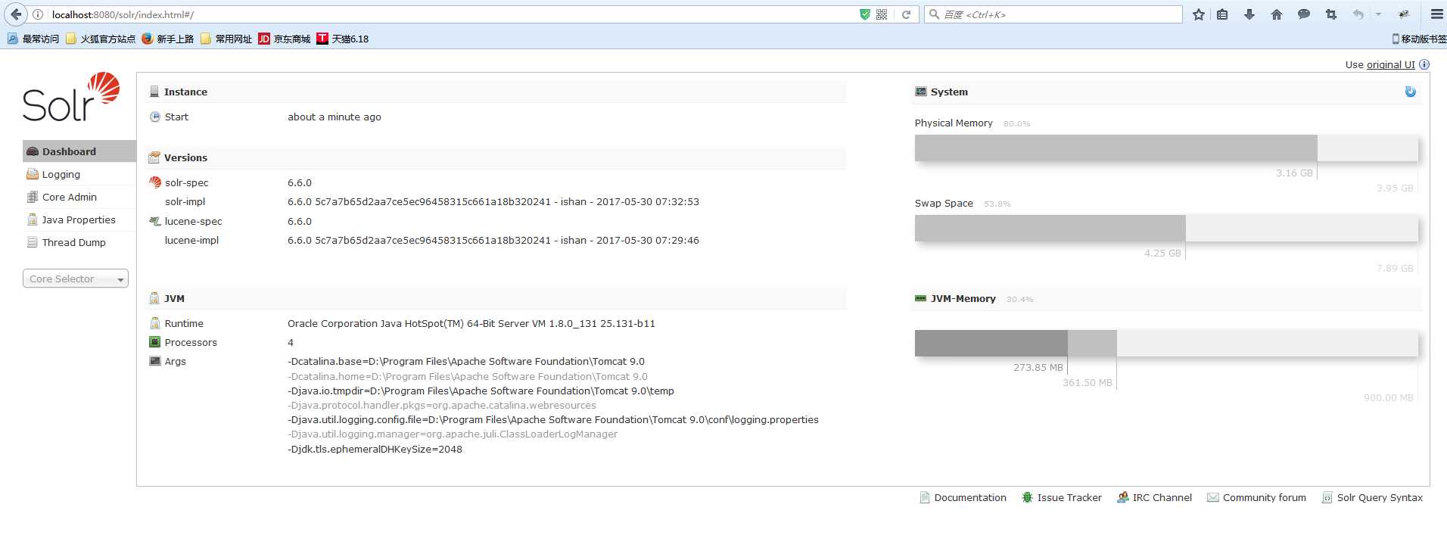Click the solr-impl version value
This screenshot has height=551, width=1447.
[x=493, y=201]
